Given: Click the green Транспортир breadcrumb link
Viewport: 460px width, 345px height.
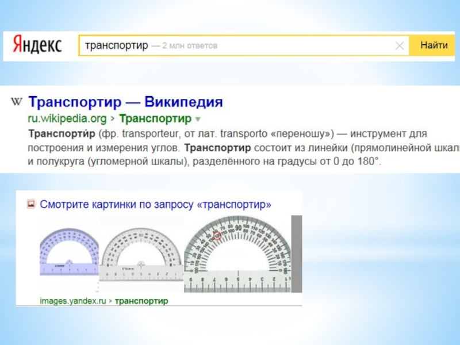Looking at the screenshot, I should pyautogui.click(x=155, y=119).
